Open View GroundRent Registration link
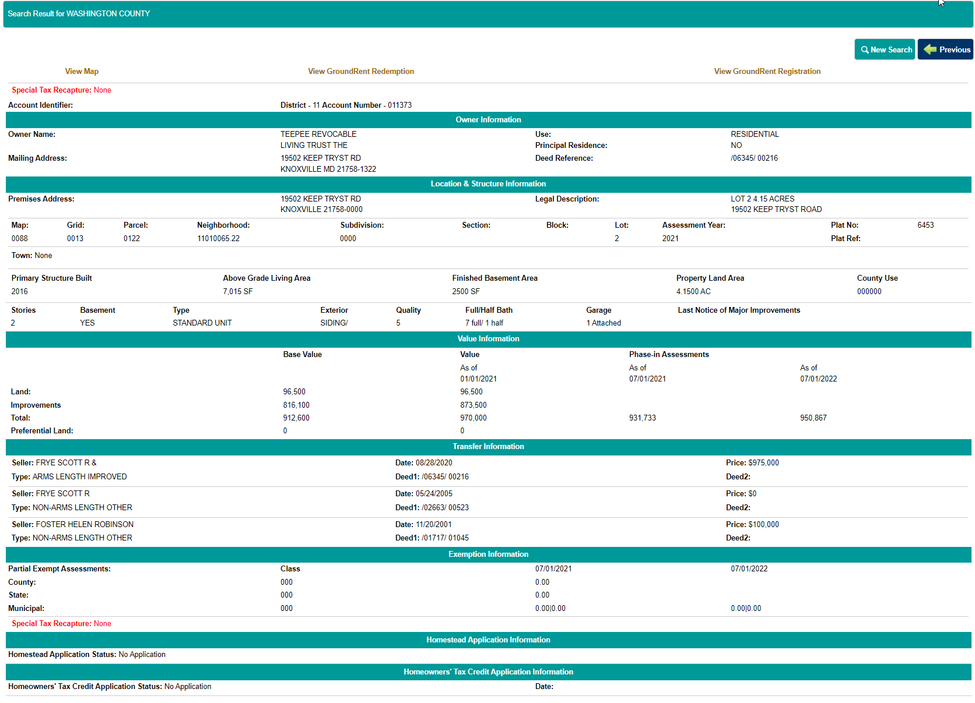This screenshot has height=703, width=975. [767, 72]
